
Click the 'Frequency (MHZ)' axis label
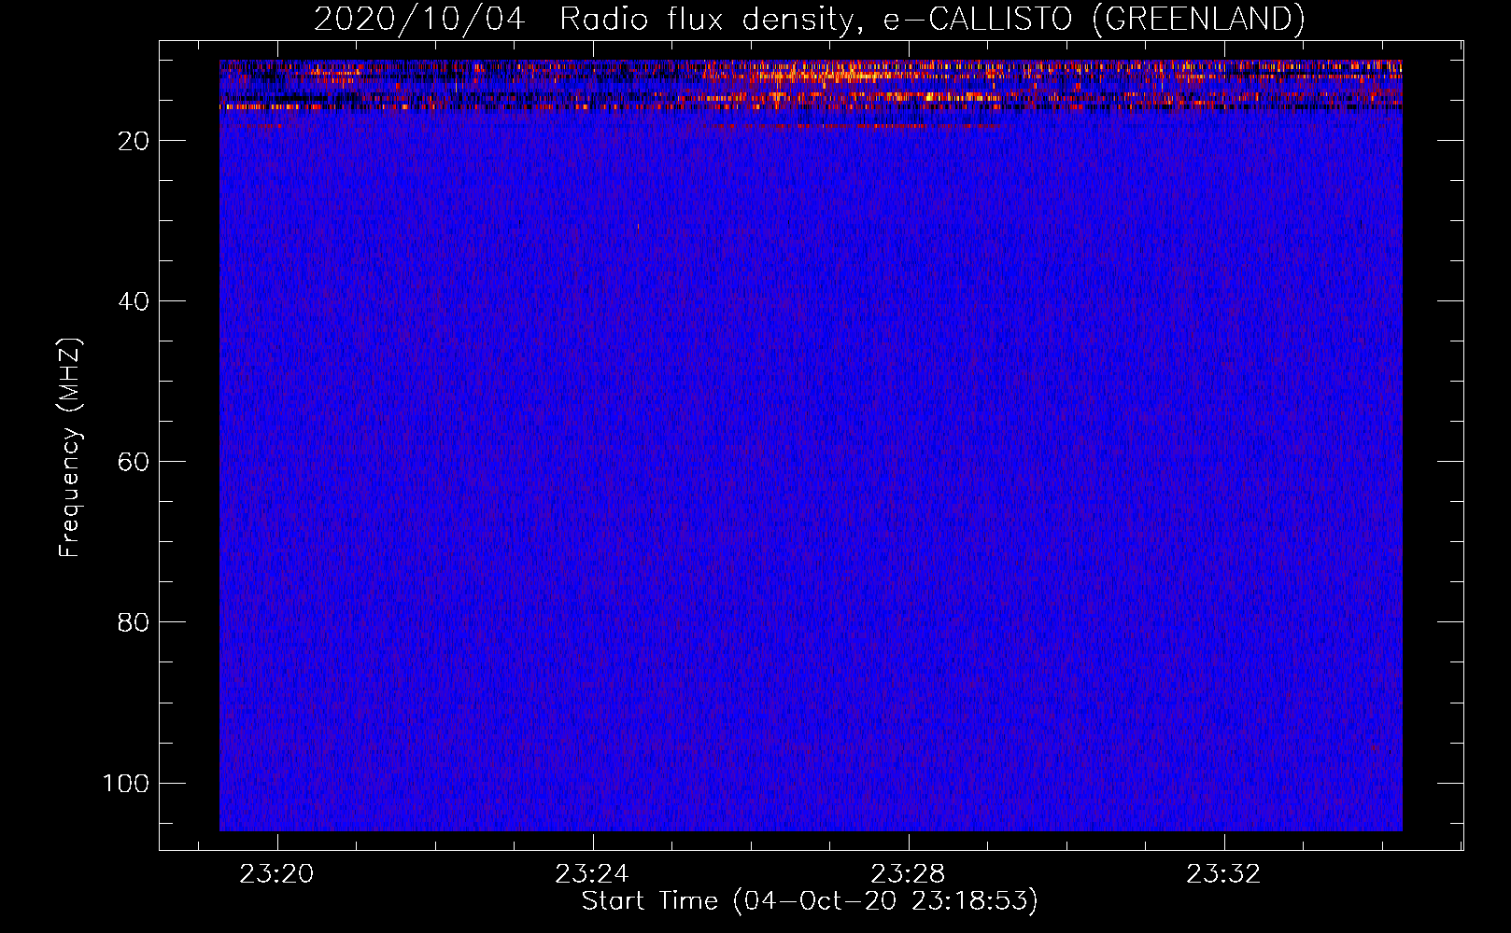click(x=70, y=448)
